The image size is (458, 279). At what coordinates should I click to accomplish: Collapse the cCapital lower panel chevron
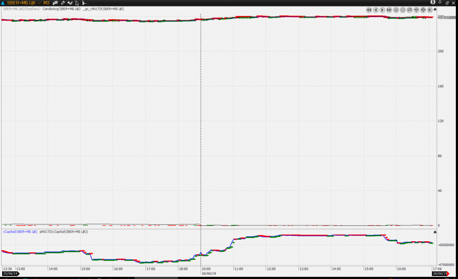(435, 232)
